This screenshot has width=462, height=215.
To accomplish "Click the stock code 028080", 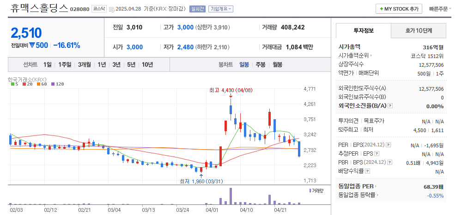I will (79, 9).
